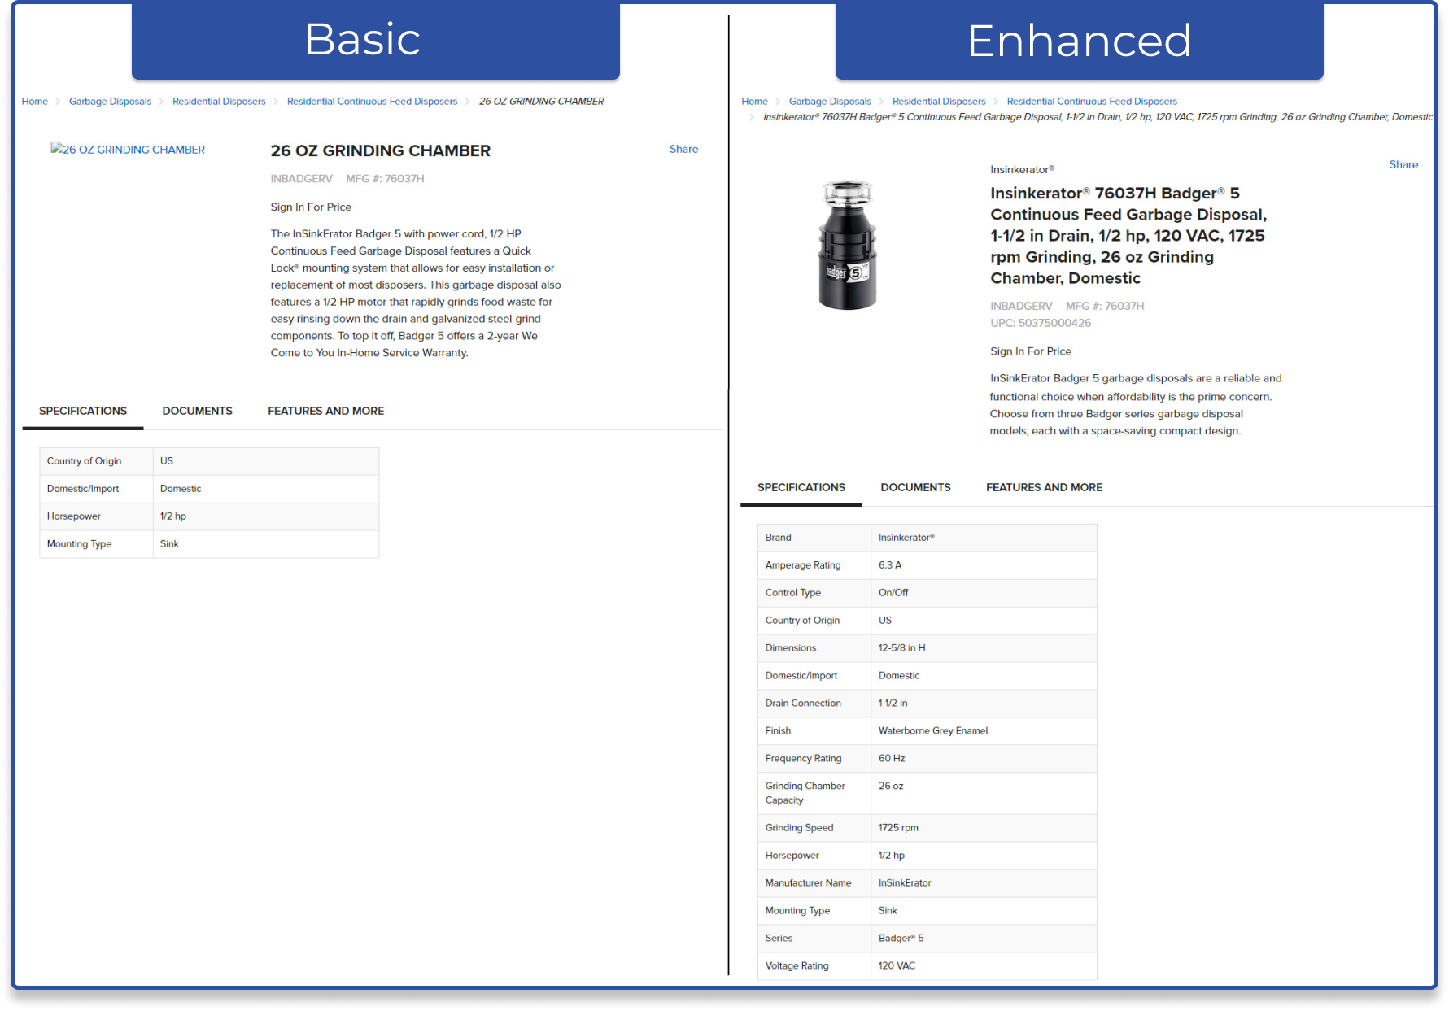Click 'Brand' spec row label
Viewport: 1449px width, 1011px height.
coord(778,538)
